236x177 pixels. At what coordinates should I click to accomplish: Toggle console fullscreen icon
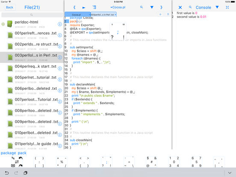[x=227, y=7]
